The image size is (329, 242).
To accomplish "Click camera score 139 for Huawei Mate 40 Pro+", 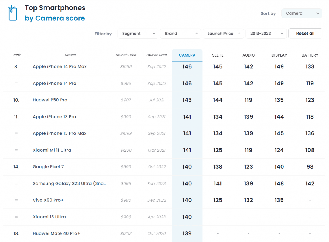I will click(187, 233).
